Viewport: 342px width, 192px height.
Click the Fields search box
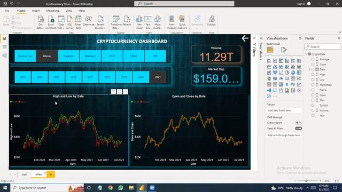tap(323, 46)
